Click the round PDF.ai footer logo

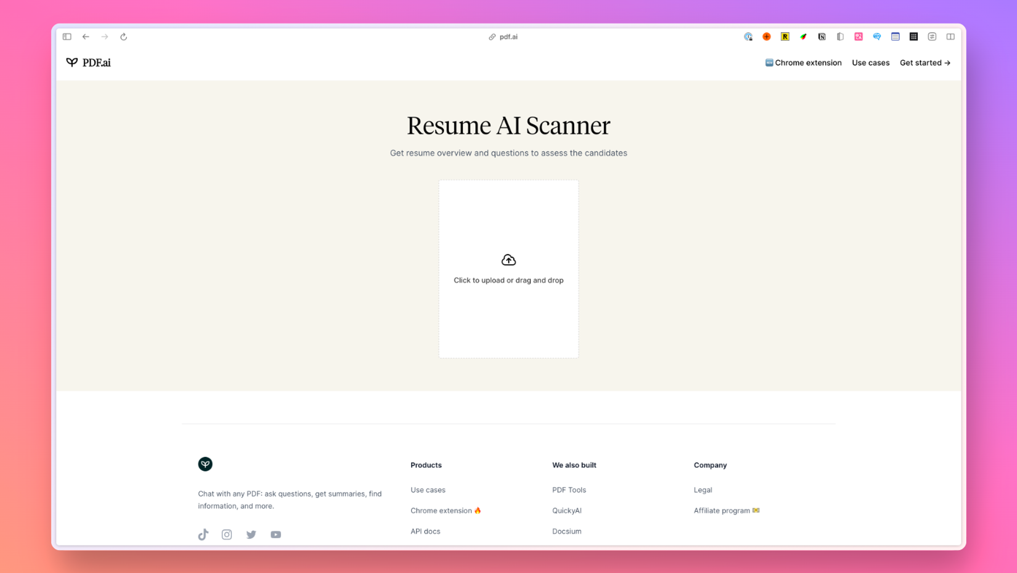click(x=205, y=464)
